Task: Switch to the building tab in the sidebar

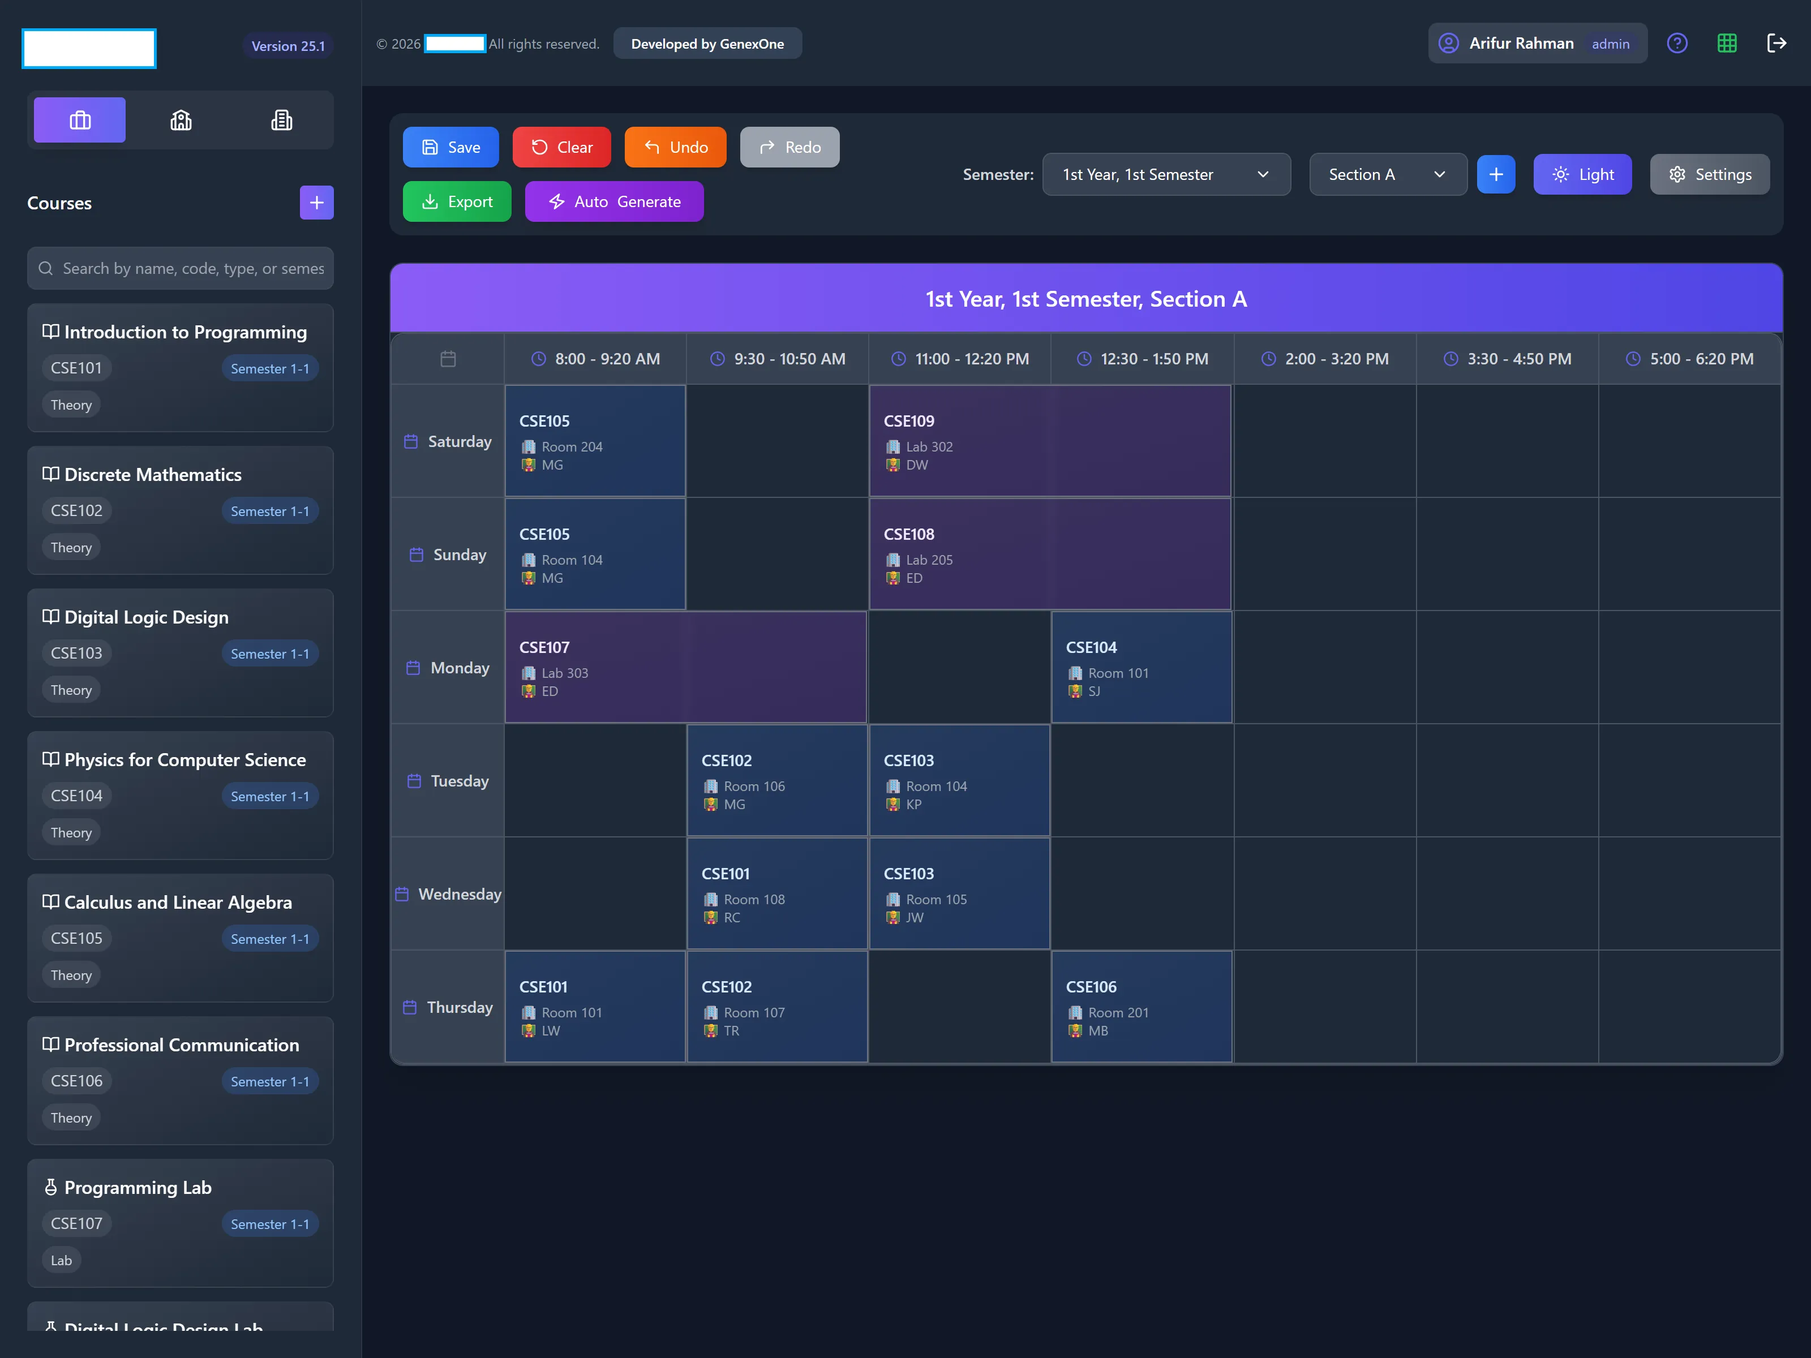Action: (x=281, y=119)
